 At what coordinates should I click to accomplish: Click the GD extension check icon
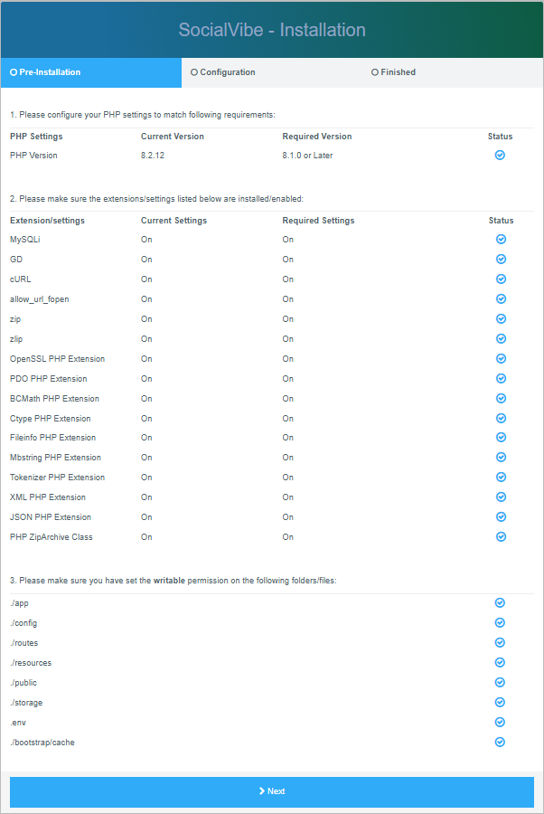[501, 259]
